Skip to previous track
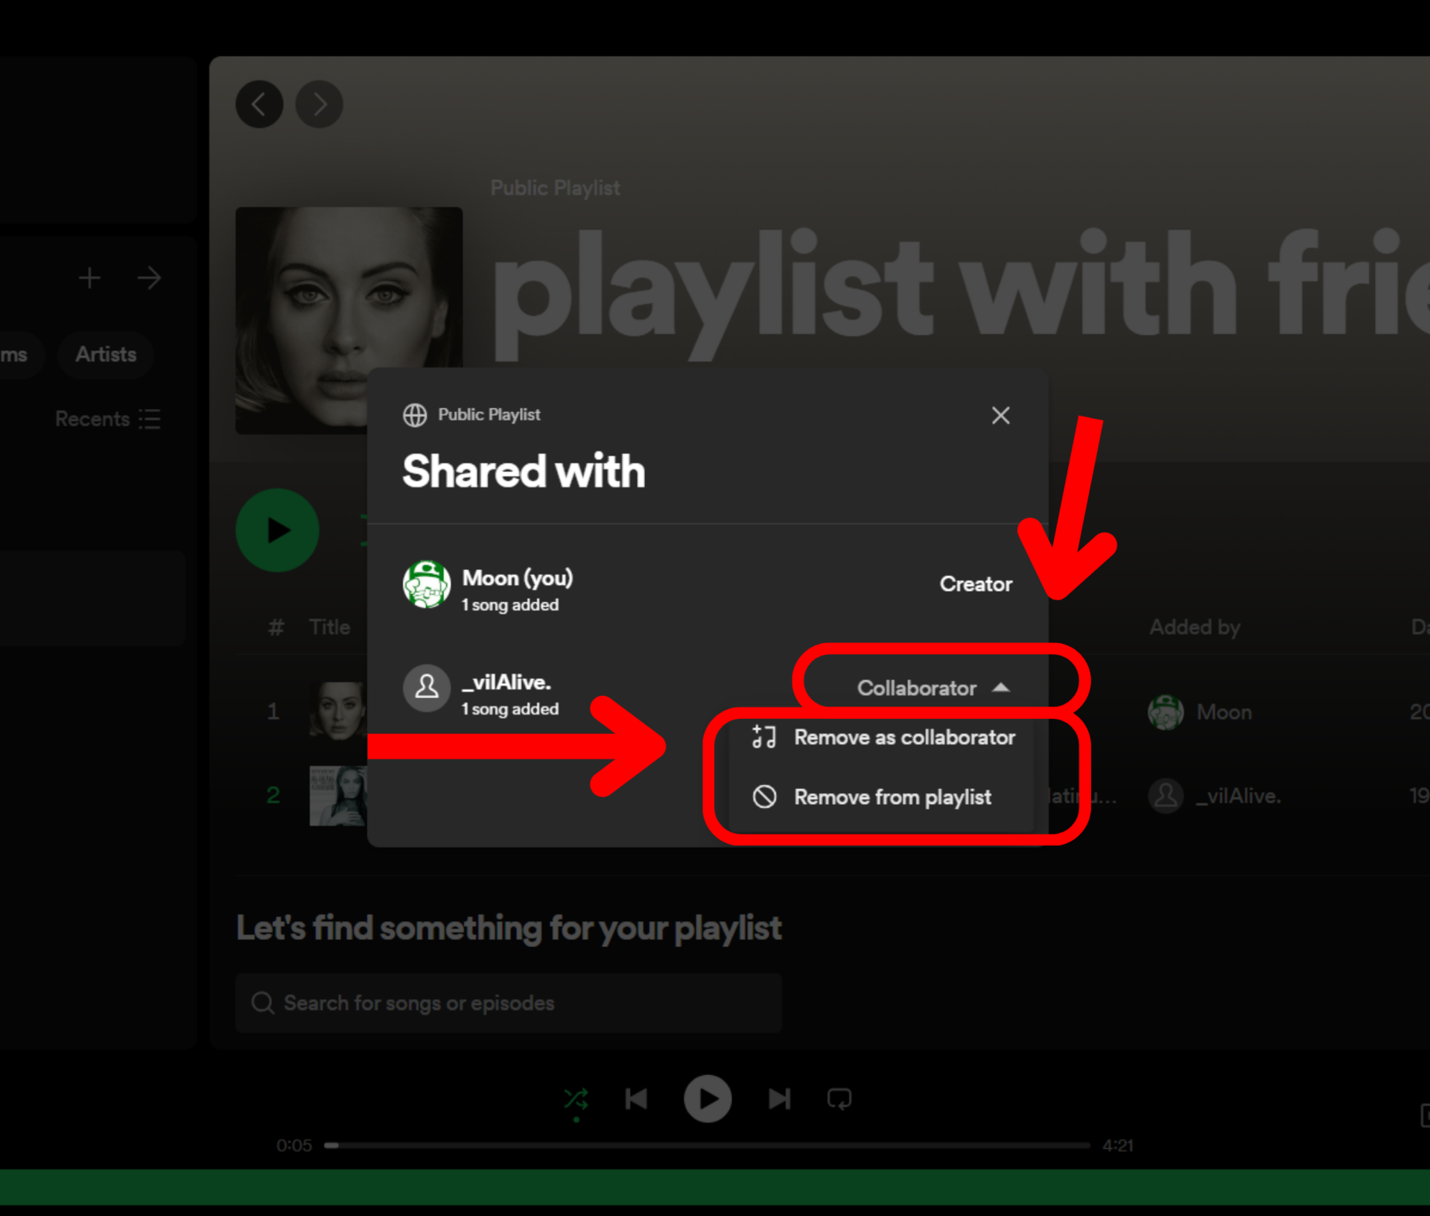 [637, 1099]
